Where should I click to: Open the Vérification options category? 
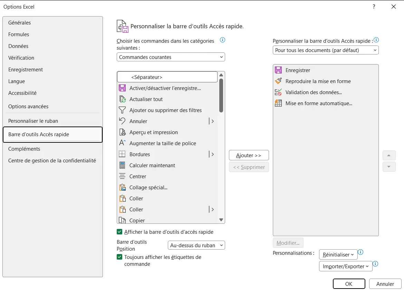[x=52, y=58]
